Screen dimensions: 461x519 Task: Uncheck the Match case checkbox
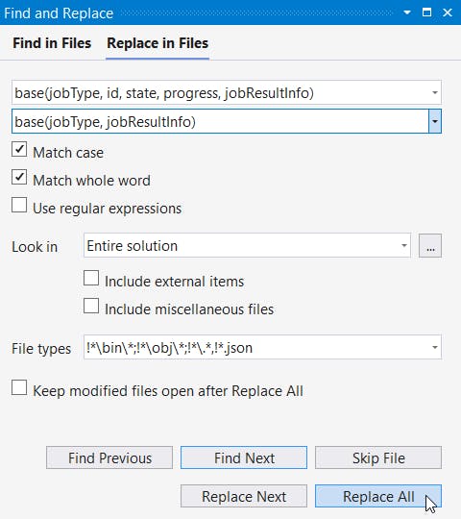click(19, 150)
